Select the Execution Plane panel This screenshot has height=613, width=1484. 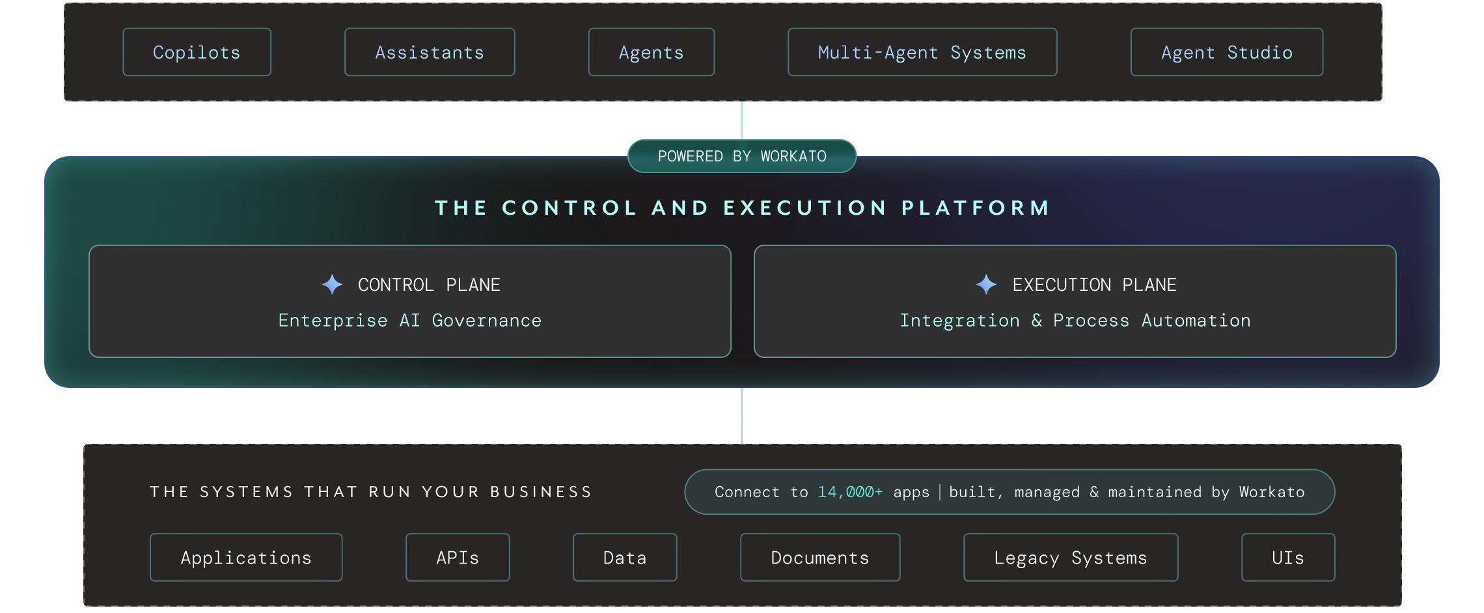1075,301
